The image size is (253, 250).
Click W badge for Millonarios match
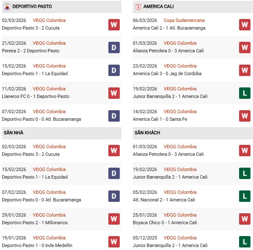[114, 219]
